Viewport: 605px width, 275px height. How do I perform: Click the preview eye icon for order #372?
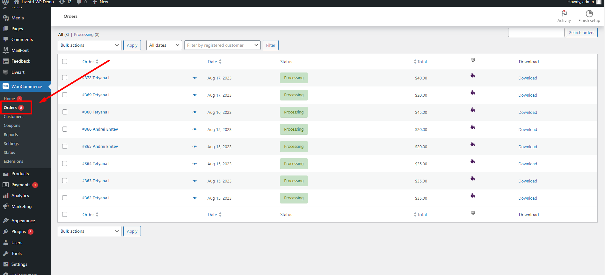click(x=195, y=78)
